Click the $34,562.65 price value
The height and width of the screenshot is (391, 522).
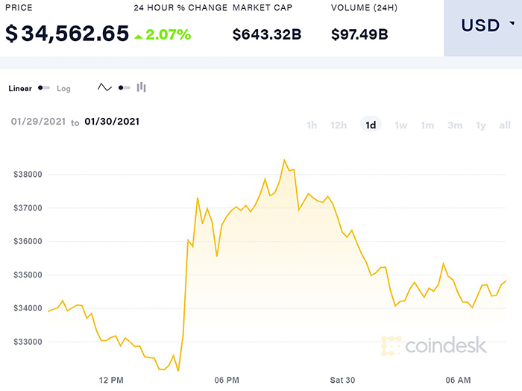67,34
